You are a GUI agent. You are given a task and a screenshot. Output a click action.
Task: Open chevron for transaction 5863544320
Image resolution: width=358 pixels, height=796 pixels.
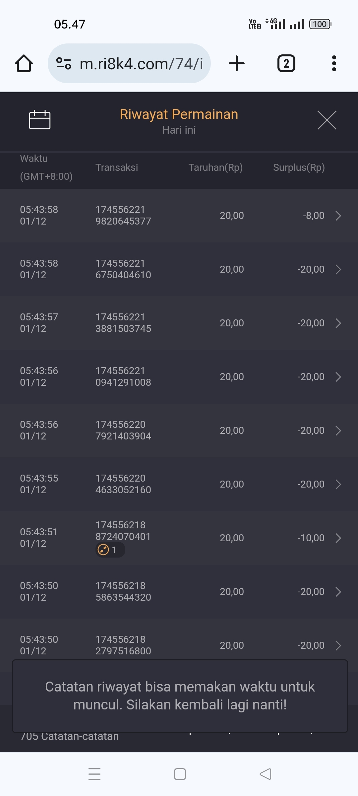[338, 592]
